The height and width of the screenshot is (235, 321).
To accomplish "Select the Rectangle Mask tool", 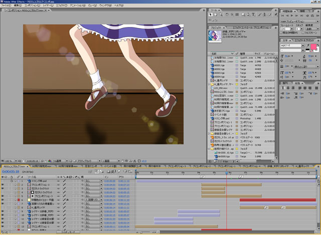I will tap(243, 14).
